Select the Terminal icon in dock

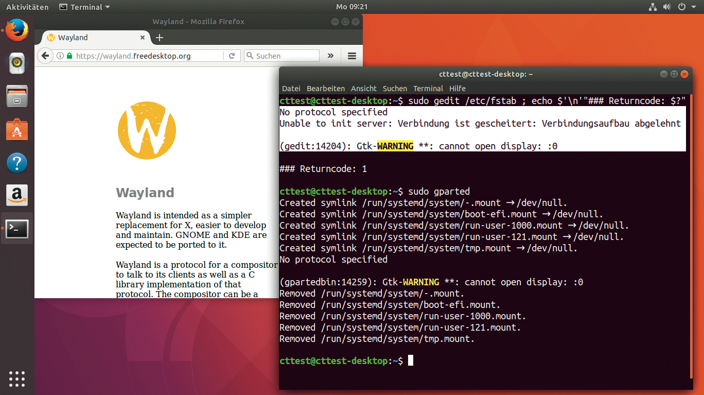pos(17,228)
